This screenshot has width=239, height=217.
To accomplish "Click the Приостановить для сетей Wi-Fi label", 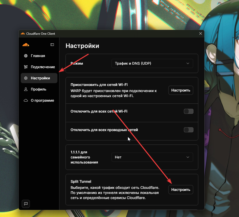I will click(99, 85).
